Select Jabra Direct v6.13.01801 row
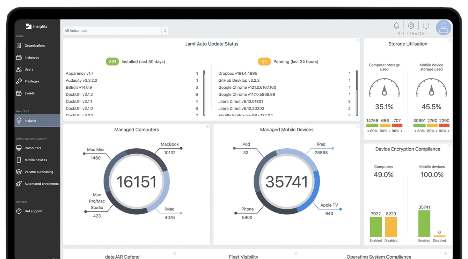The height and width of the screenshot is (259, 468). click(285, 102)
